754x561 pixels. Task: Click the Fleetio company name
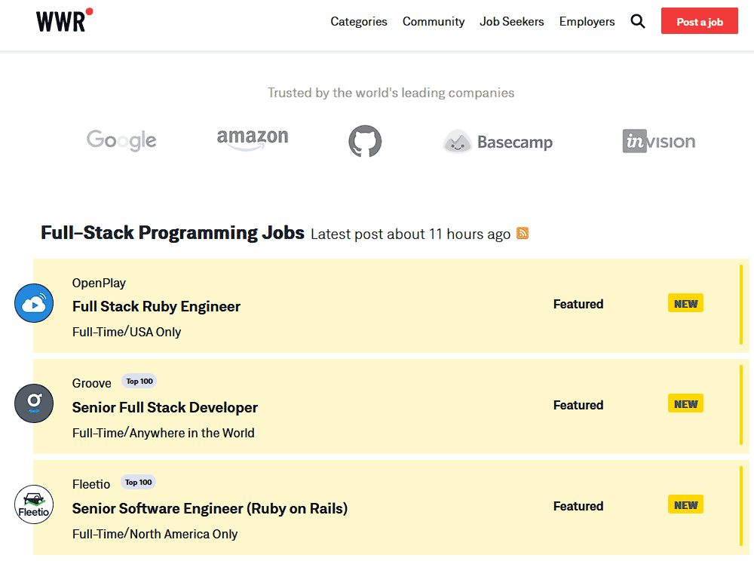coord(91,484)
